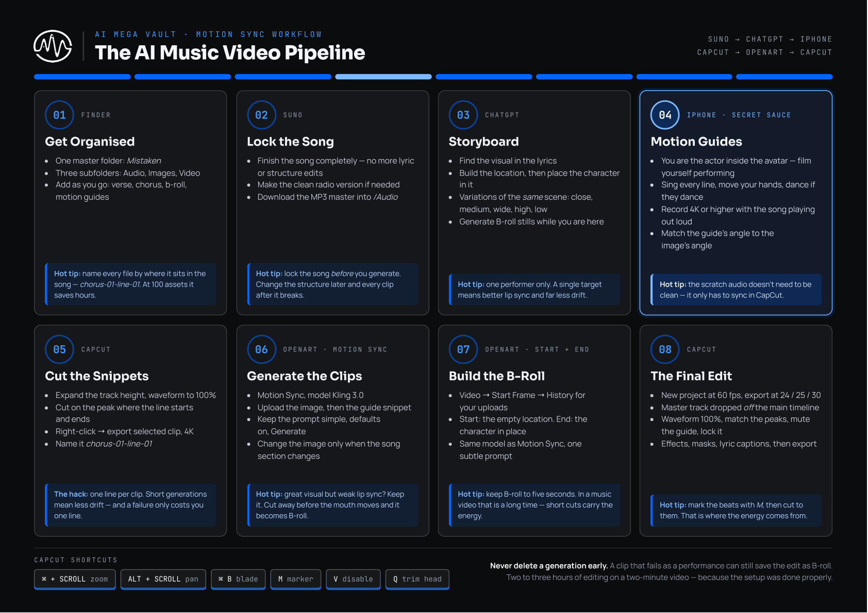Screen dimensions: 868x613
Task: Click the hot tip about one performer only
Action: (x=535, y=290)
